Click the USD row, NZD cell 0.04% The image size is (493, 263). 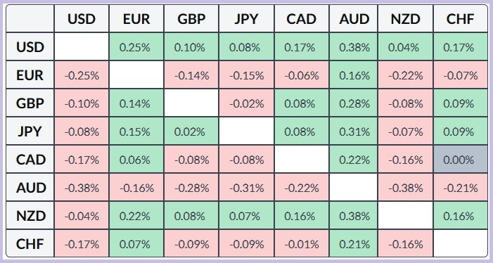point(406,47)
